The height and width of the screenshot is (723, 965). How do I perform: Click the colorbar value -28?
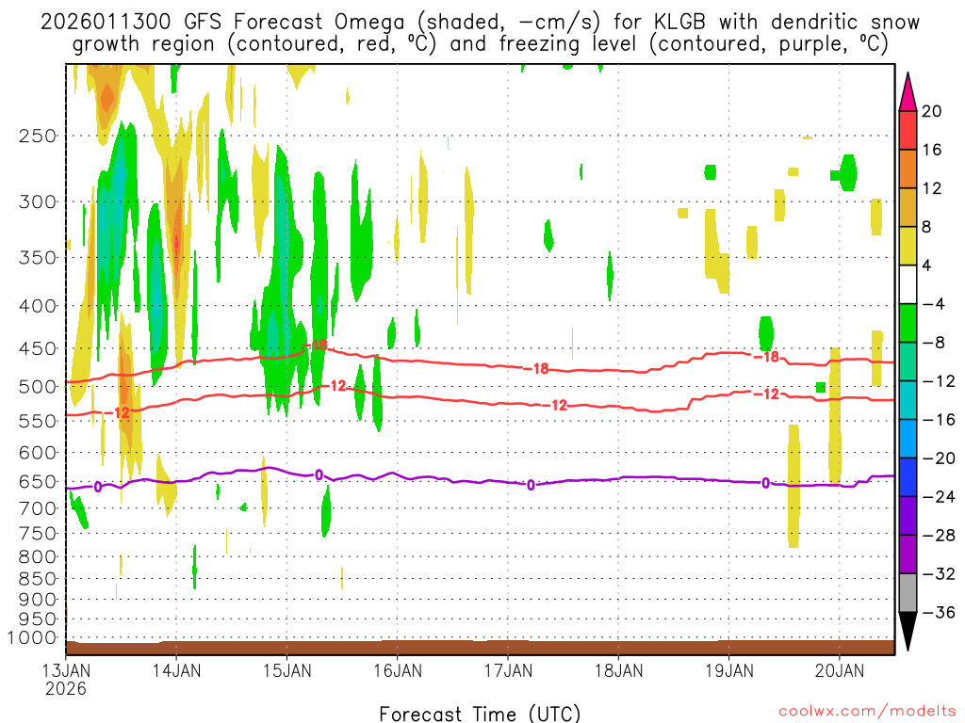tap(939, 536)
